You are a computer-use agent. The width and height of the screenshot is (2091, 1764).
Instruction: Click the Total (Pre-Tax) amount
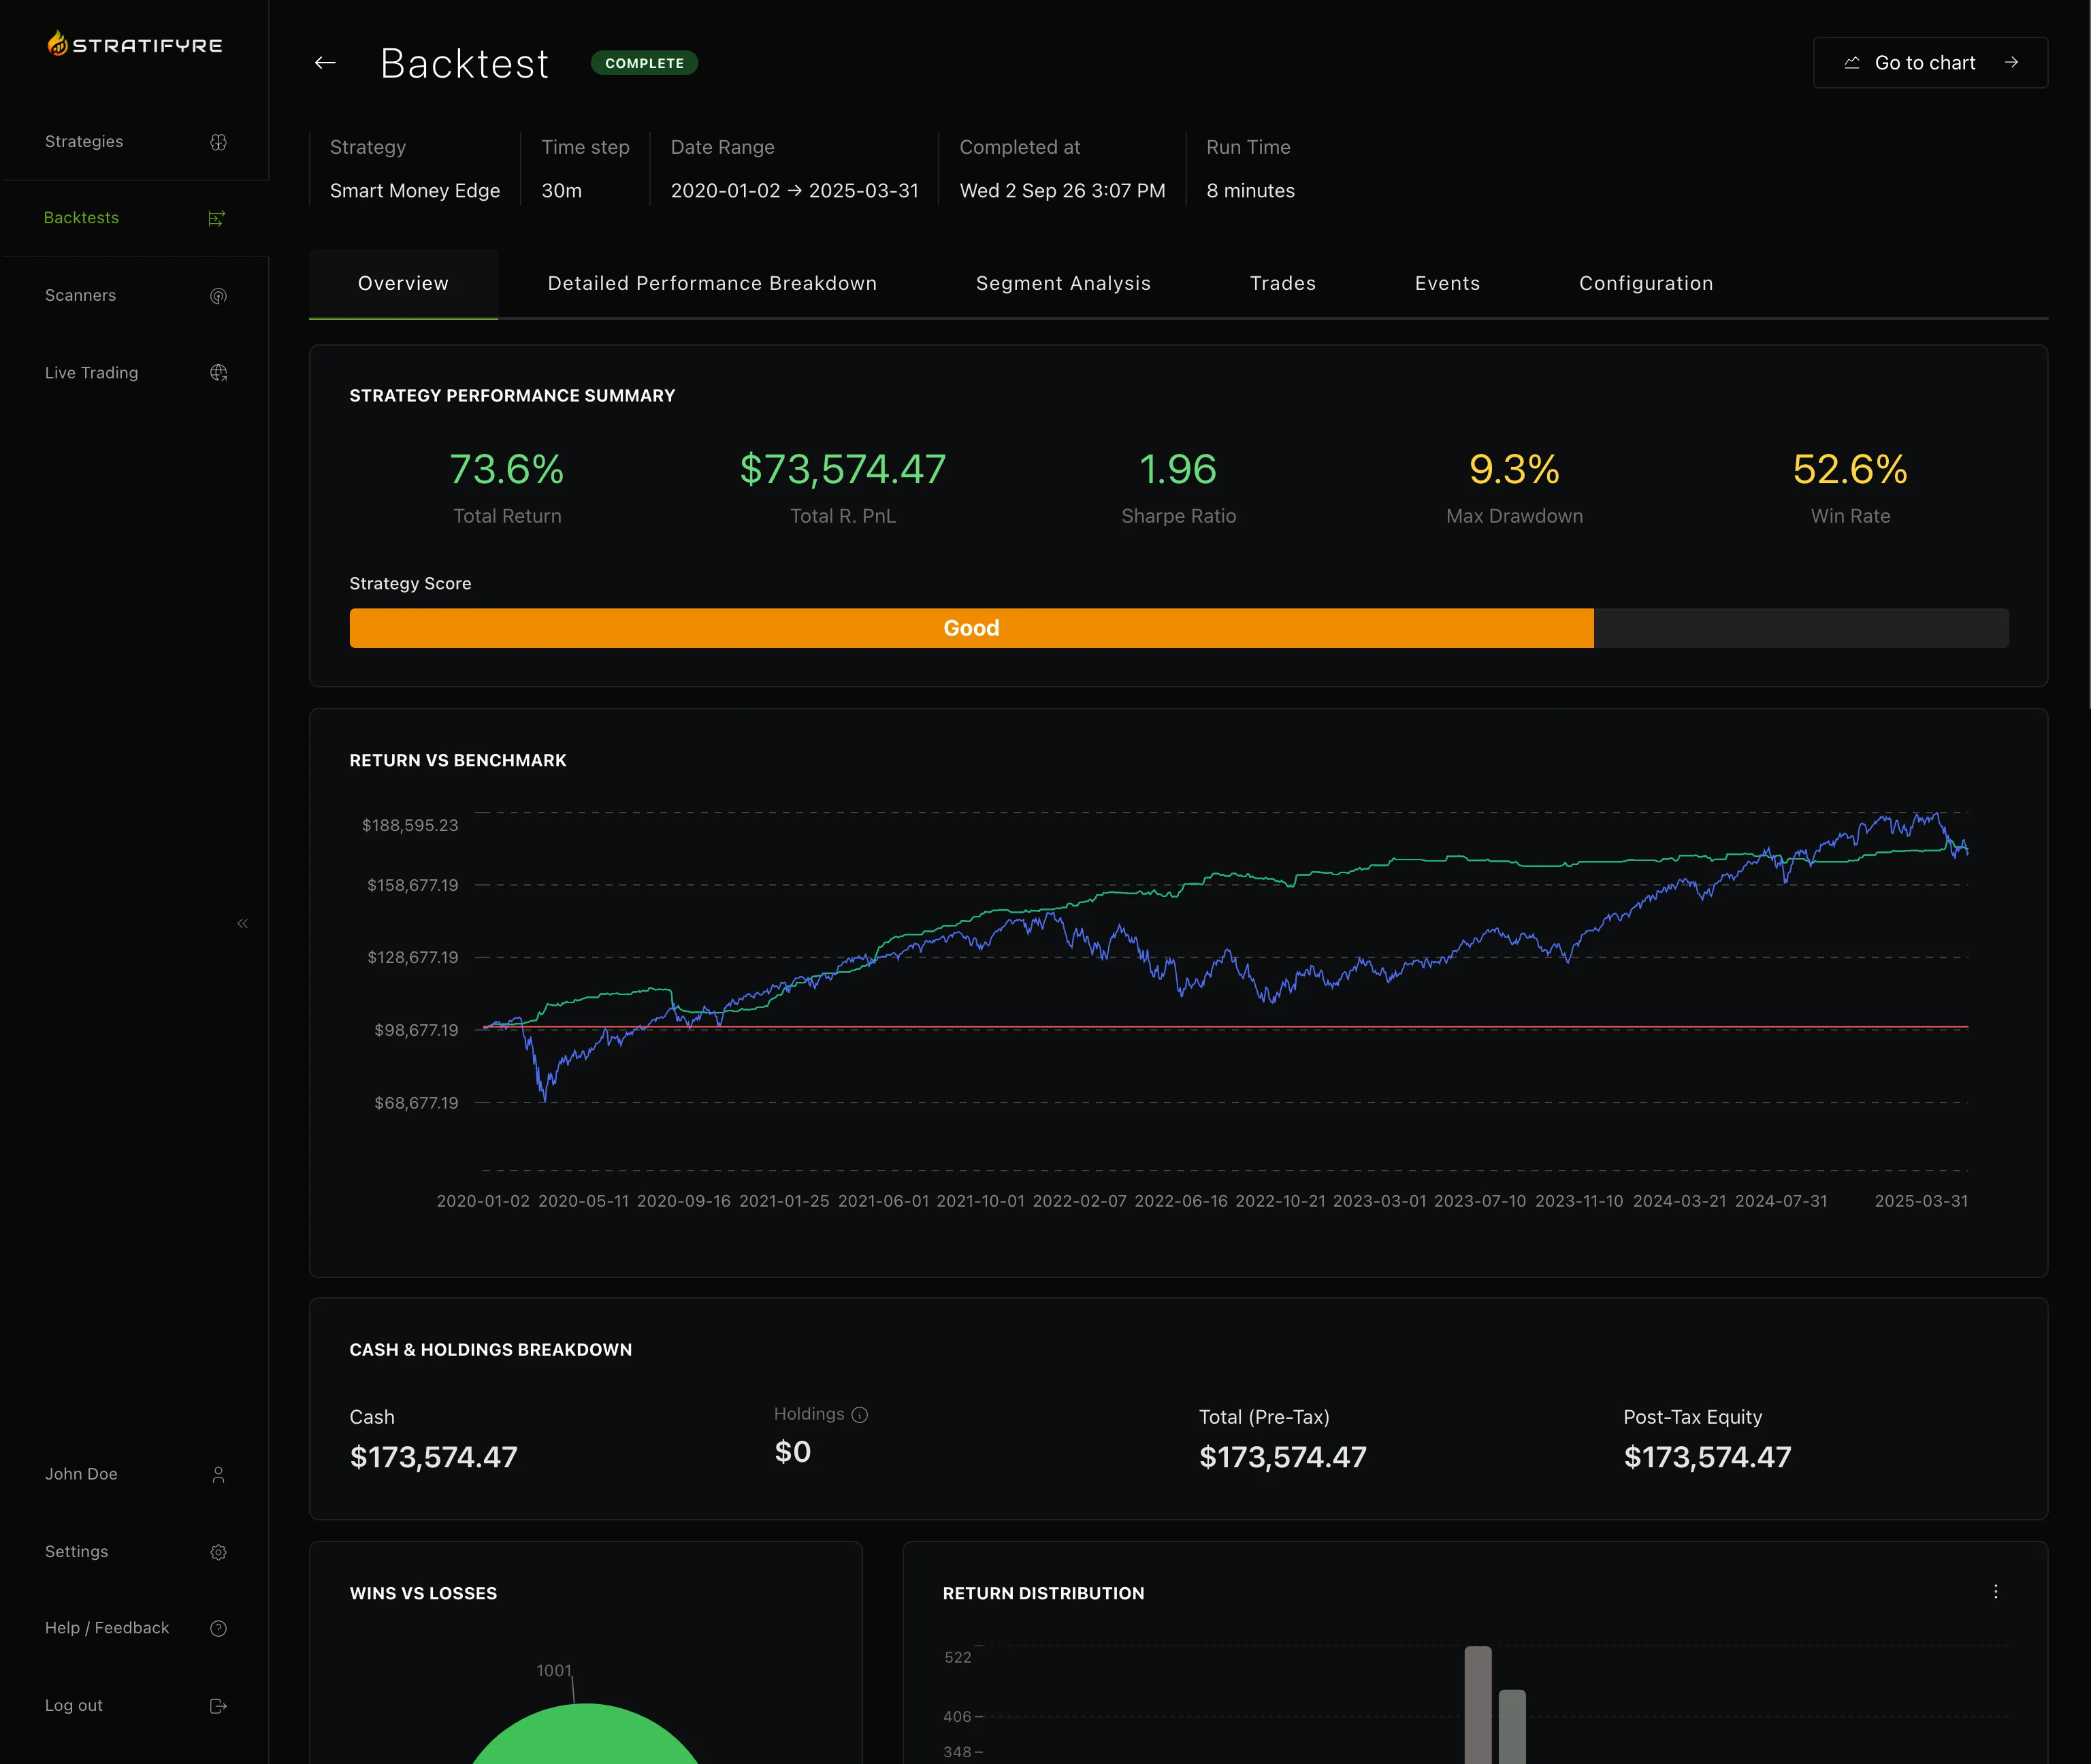(1283, 1457)
